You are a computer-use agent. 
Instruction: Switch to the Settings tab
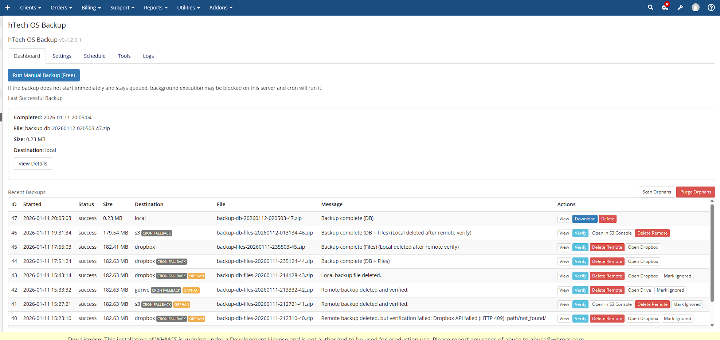(x=62, y=56)
